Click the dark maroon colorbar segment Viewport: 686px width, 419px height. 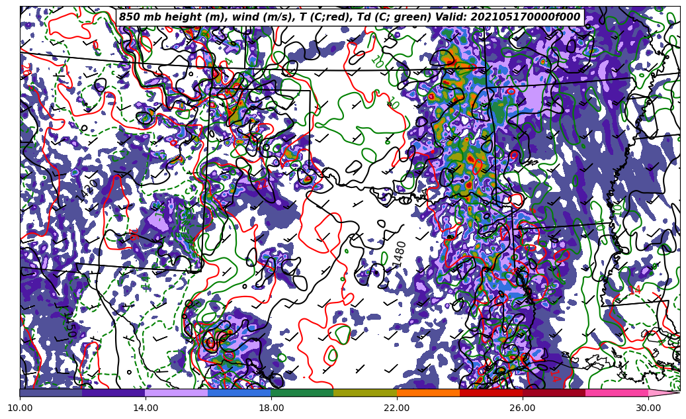(554, 393)
